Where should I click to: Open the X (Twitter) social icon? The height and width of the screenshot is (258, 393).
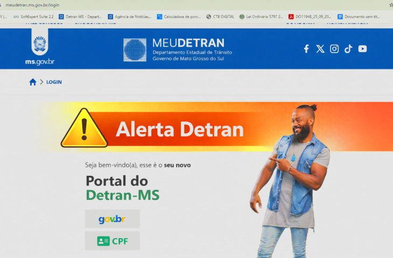click(x=320, y=49)
